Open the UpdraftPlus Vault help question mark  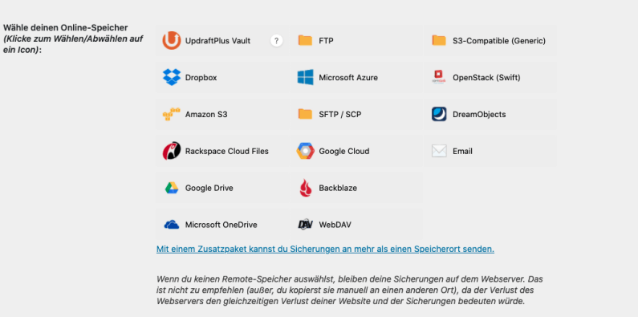[277, 41]
